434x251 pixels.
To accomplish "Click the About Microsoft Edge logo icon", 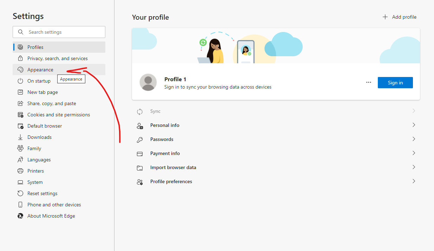I will pos(20,216).
